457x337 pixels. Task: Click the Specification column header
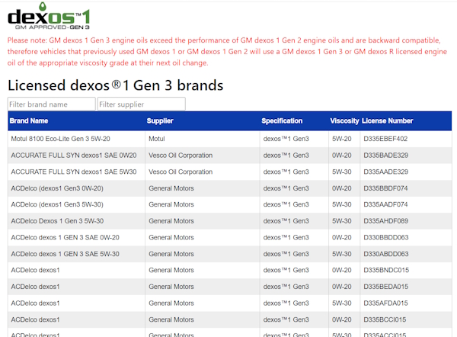point(282,120)
